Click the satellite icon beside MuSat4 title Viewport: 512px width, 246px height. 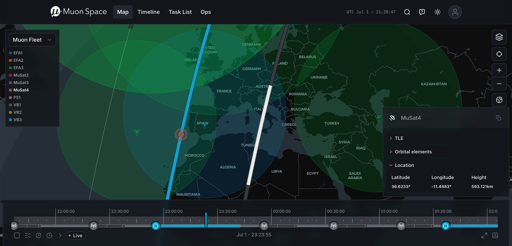pos(392,118)
